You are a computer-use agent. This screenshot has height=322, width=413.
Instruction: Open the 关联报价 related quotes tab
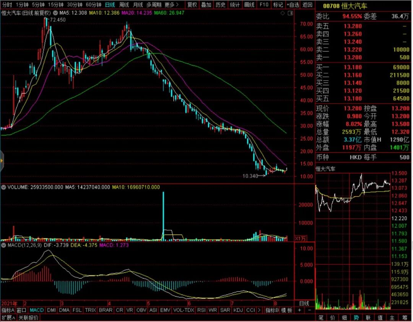point(28,318)
